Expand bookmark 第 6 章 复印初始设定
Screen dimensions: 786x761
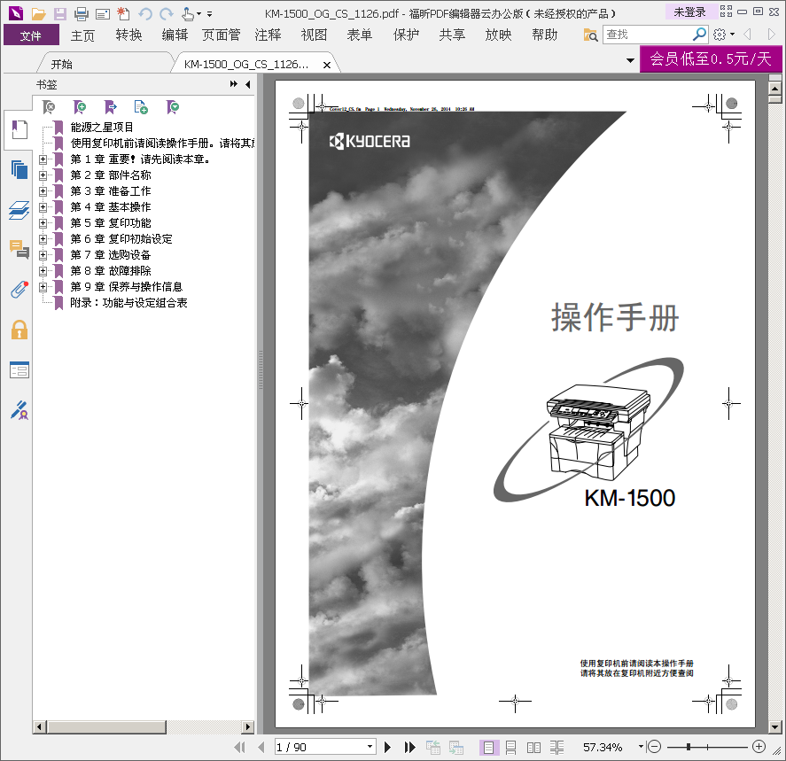43,239
